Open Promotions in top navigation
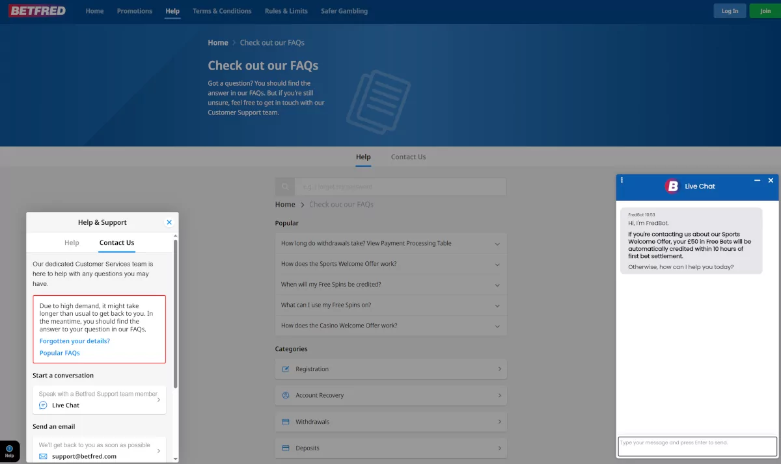The width and height of the screenshot is (781, 464). tap(135, 11)
